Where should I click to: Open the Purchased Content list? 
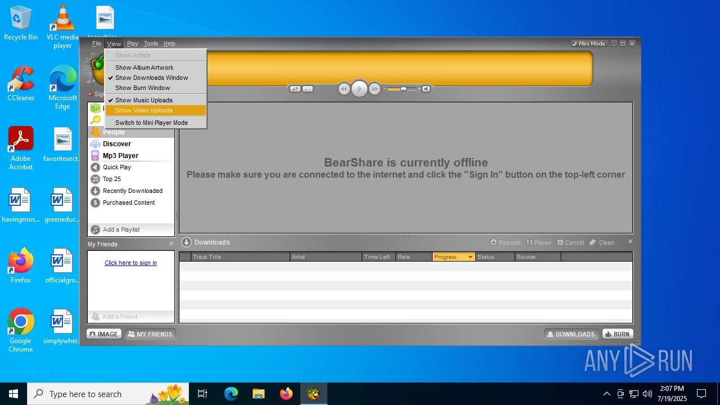131,203
